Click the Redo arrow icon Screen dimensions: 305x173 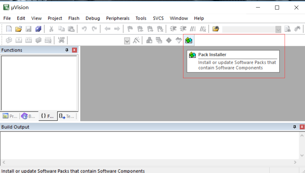pyautogui.click(x=94, y=29)
